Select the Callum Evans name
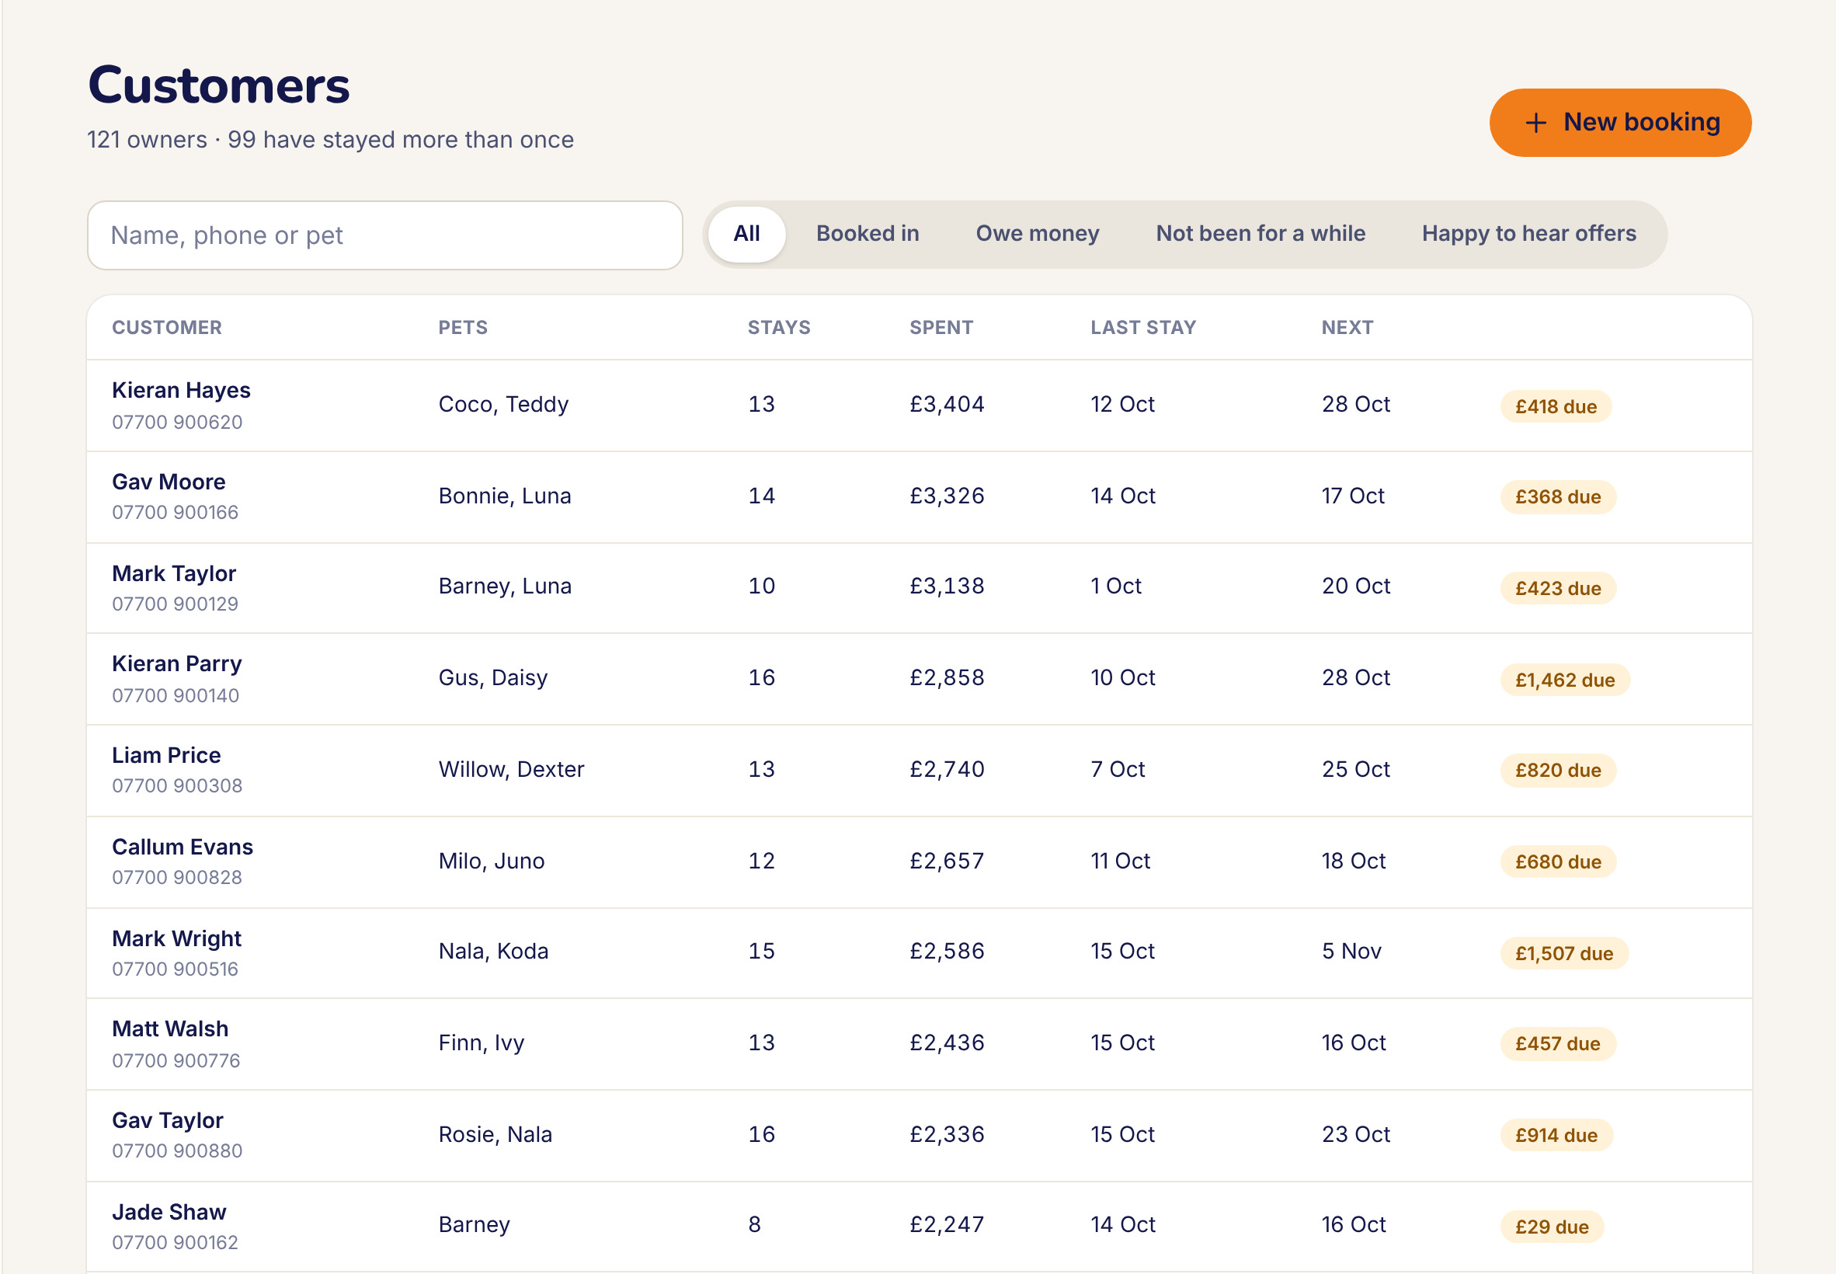1836x1274 pixels. (x=182, y=847)
